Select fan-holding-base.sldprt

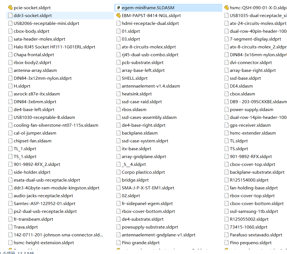click(254, 188)
